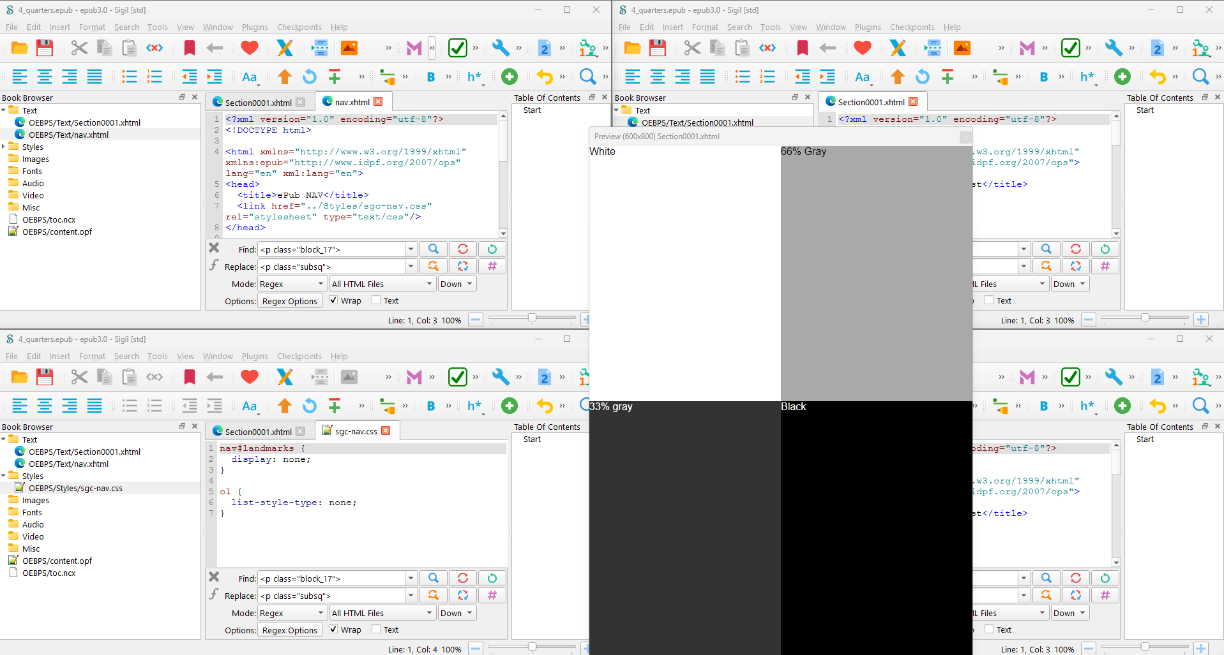Click the magnifier Find button beside top-left Find field

(x=434, y=249)
